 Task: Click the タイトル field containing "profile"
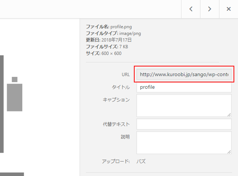coord(184,87)
